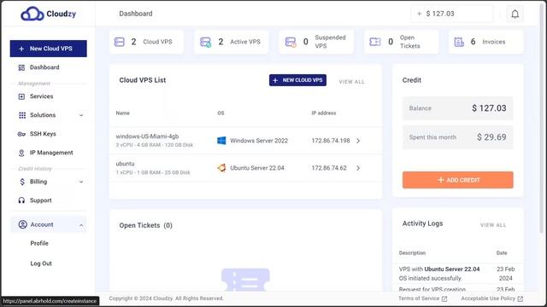The width and height of the screenshot is (547, 307).
Task: Click the Billing dollar icon
Action: tap(22, 182)
